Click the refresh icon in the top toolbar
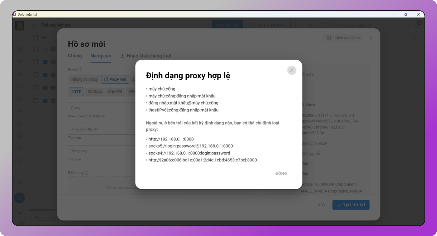437x236 pixels. click(x=321, y=25)
